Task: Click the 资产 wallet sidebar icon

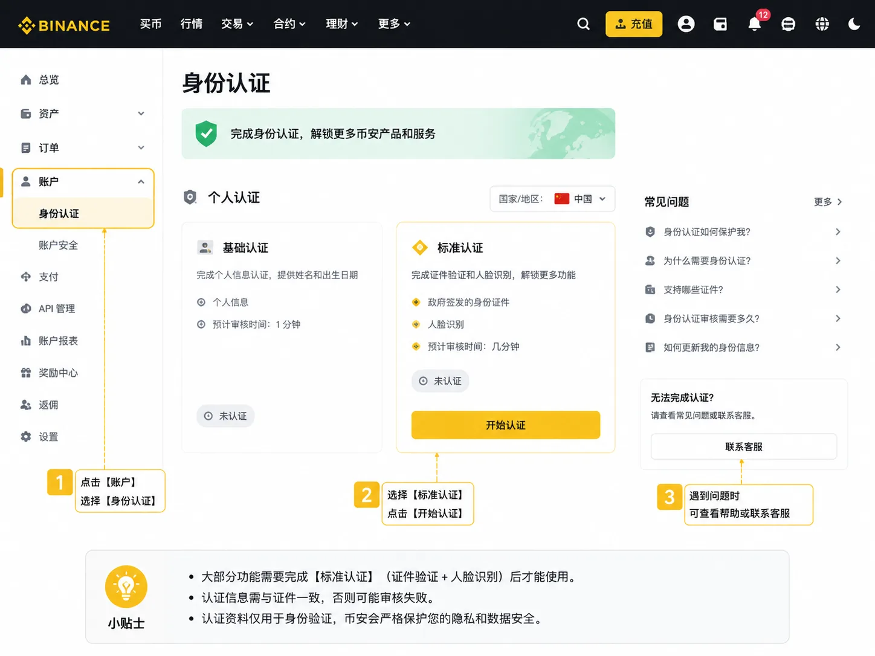Action: [x=25, y=114]
